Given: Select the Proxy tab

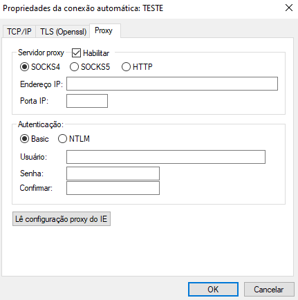Looking at the screenshot, I should tap(105, 30).
